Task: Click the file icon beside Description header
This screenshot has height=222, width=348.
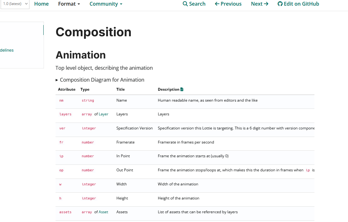Action: (182, 89)
